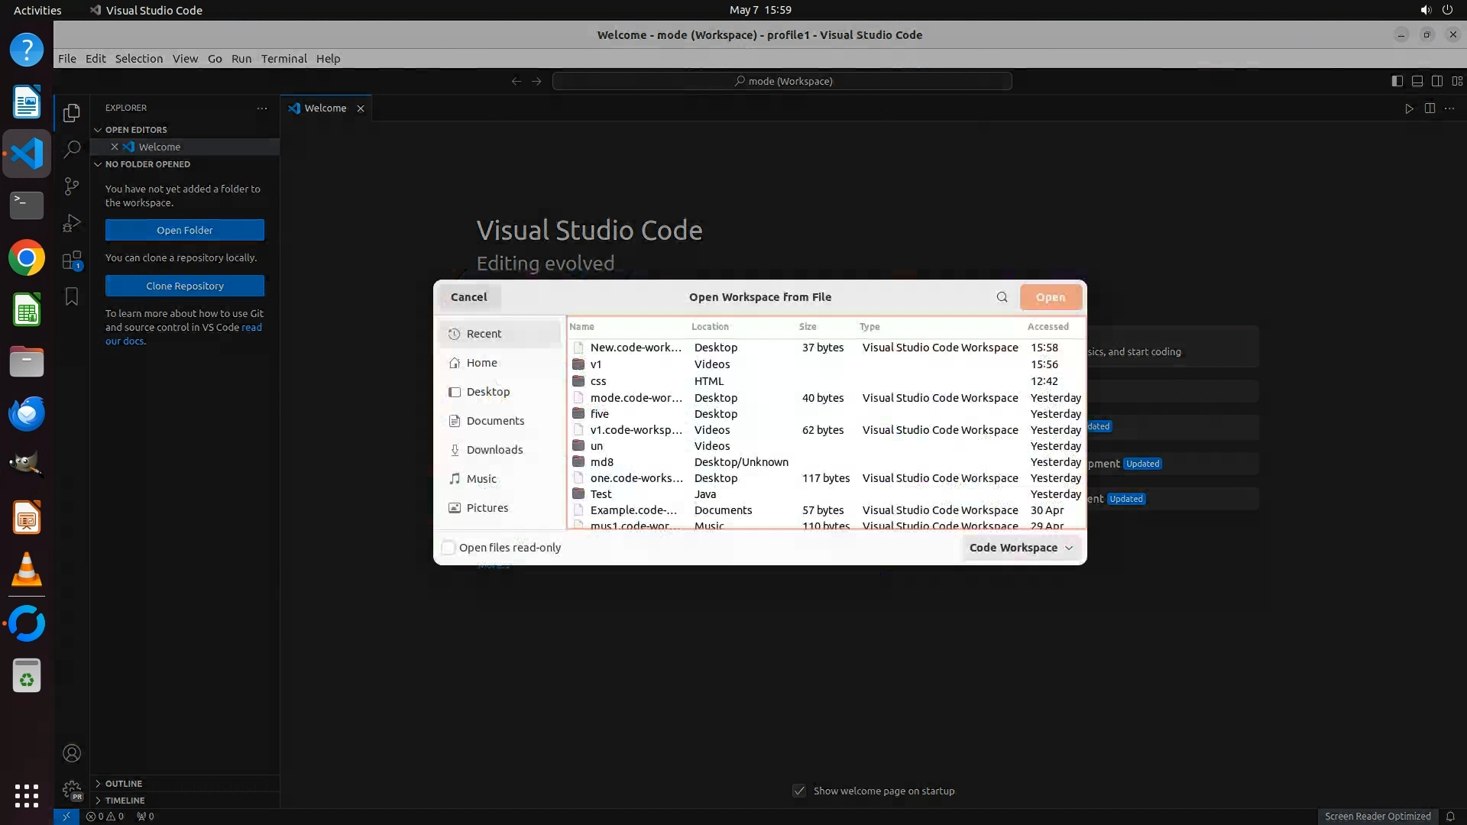Select Documents in dialog sidebar
This screenshot has width=1467, height=825.
pos(495,421)
